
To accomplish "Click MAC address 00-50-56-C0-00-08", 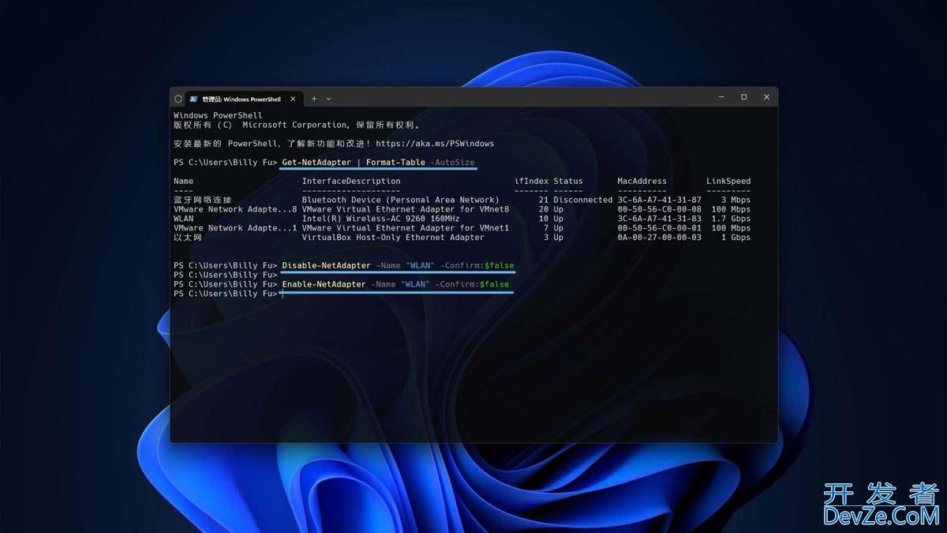I will pos(659,209).
